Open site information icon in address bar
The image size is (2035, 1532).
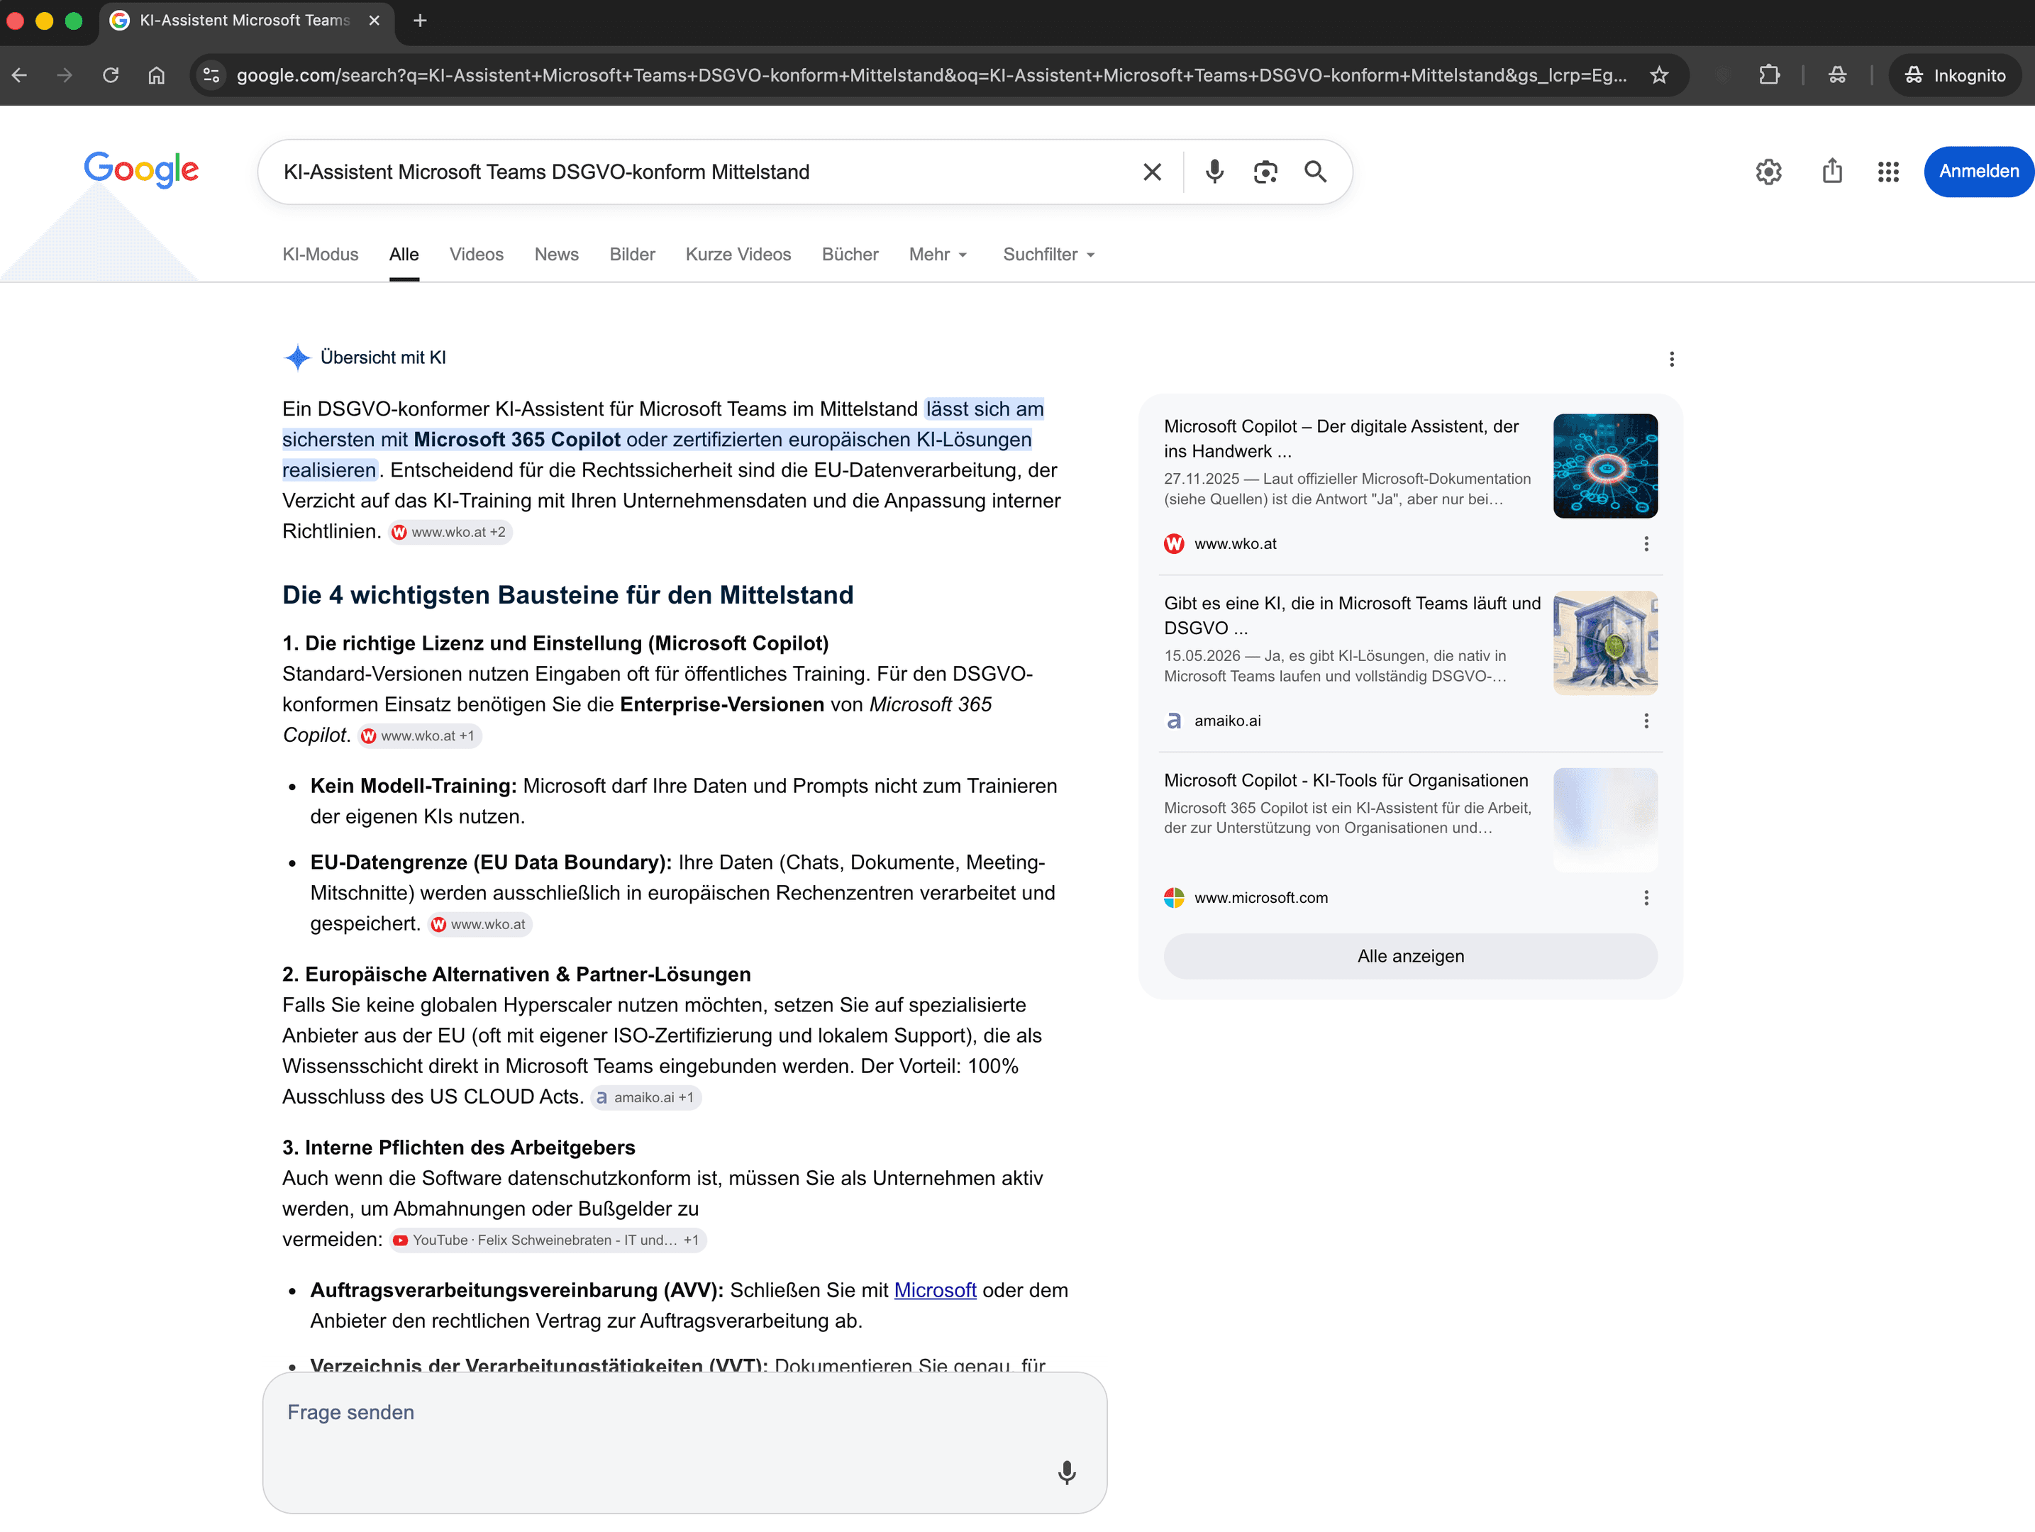(x=211, y=75)
